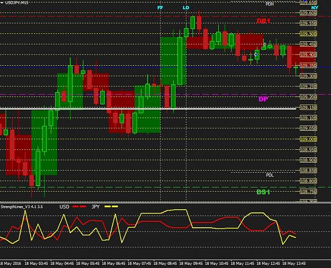The image size is (331, 268).
Task: Click the small white arrow marker near 109.450
Action: [x=264, y=44]
